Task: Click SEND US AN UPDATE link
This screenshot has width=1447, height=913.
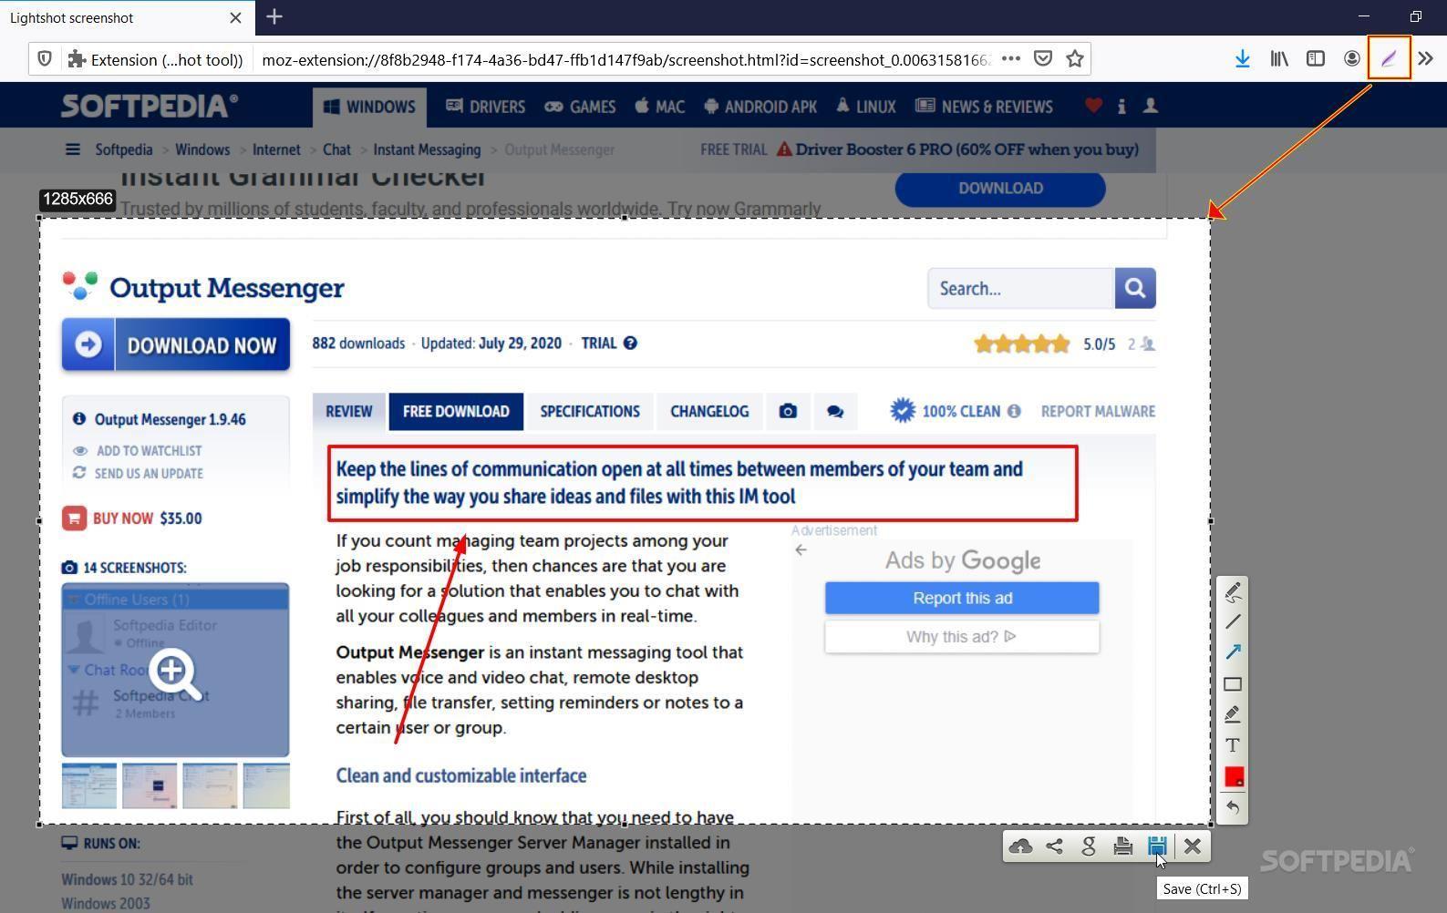Action: [x=139, y=474]
